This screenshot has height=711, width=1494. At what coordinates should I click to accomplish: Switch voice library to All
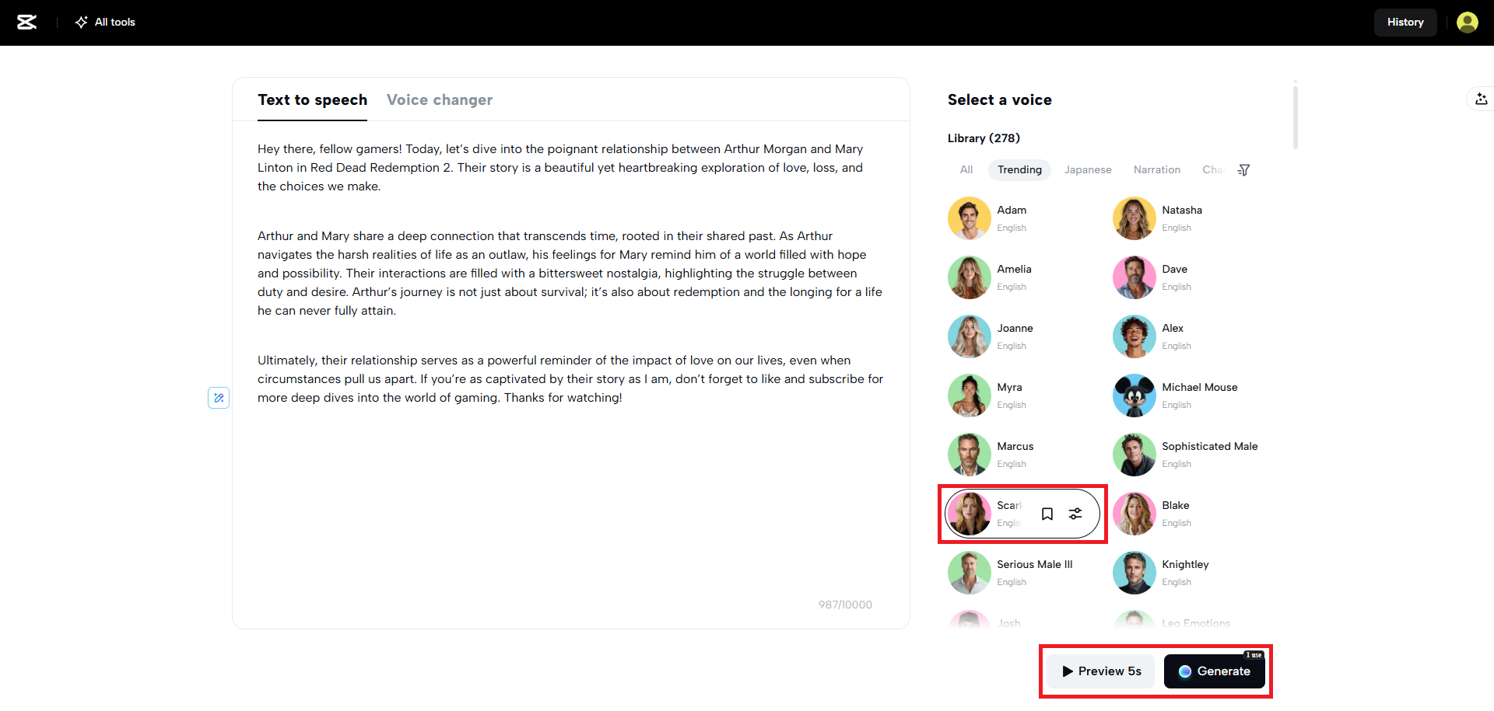click(966, 169)
